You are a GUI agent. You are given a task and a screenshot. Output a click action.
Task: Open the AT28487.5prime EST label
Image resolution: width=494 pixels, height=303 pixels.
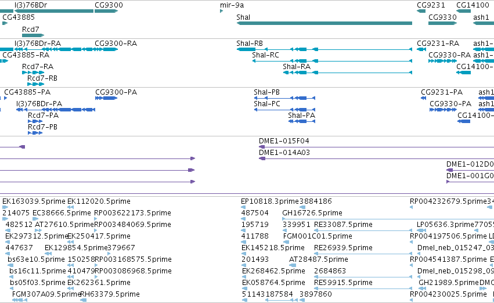pos(319,259)
